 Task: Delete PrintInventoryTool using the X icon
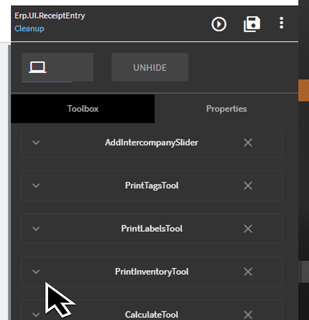click(x=248, y=272)
